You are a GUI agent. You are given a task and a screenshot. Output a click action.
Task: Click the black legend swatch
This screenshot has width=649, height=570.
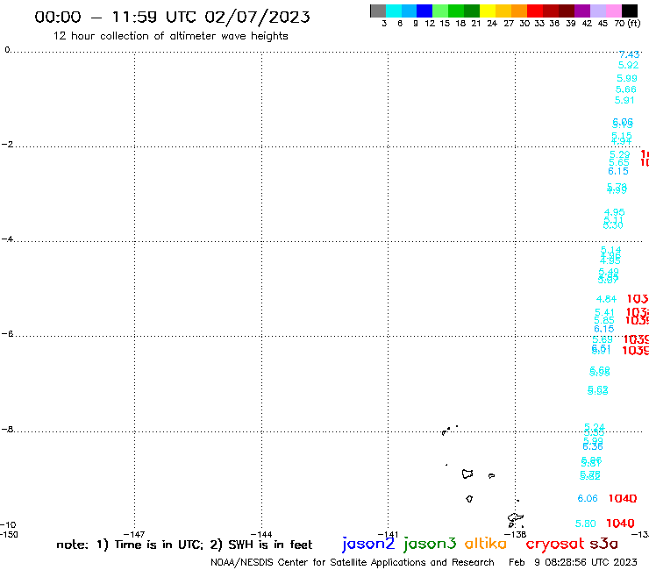coord(629,11)
